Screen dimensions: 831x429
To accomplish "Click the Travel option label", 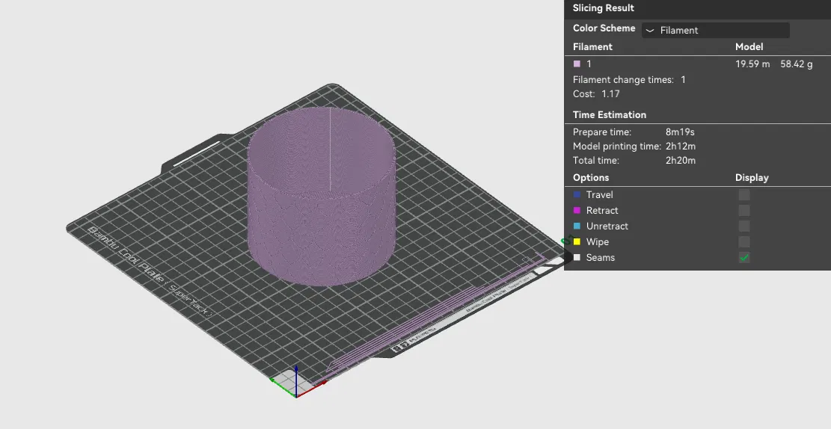I will pyautogui.click(x=599, y=195).
